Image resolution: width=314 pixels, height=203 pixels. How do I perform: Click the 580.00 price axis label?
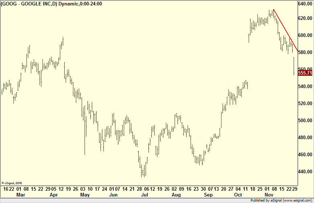coord(305,52)
